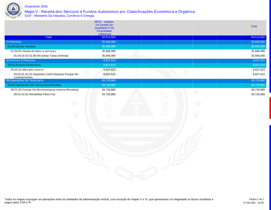Click the 01-Receitas row label
Screen dimensions: 271x210
(14, 42)
